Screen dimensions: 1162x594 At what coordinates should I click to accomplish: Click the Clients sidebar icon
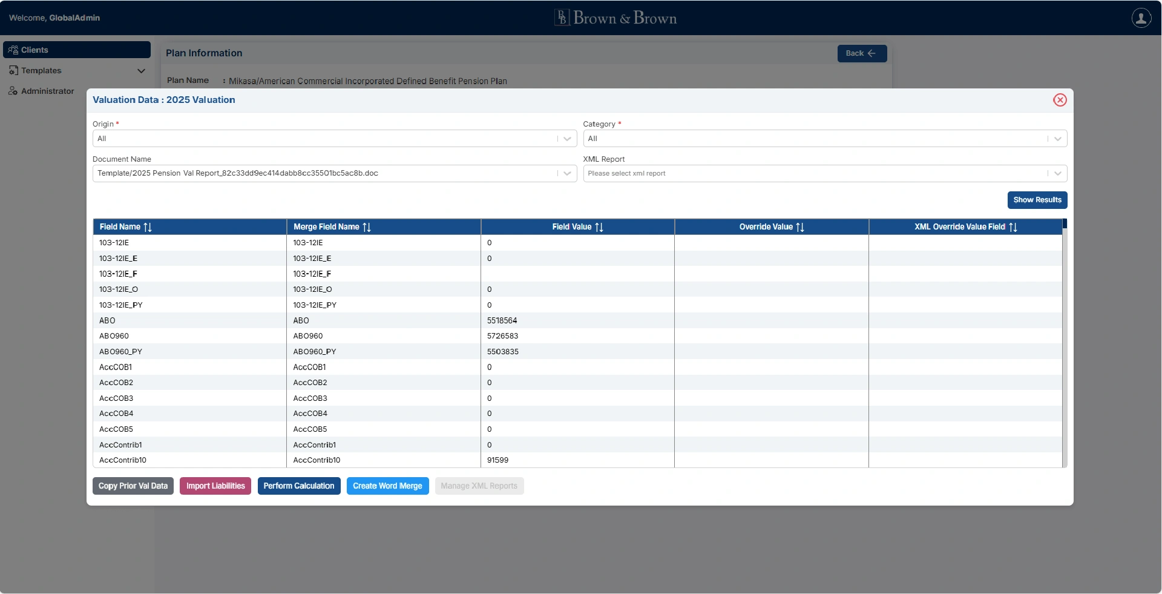point(13,50)
